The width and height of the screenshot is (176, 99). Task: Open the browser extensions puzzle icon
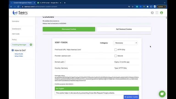tap(148, 7)
